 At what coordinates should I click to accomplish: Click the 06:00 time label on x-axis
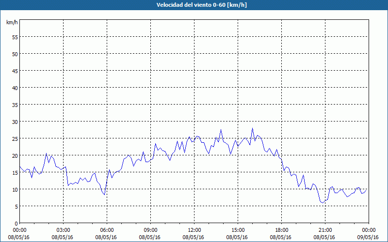[x=107, y=230]
